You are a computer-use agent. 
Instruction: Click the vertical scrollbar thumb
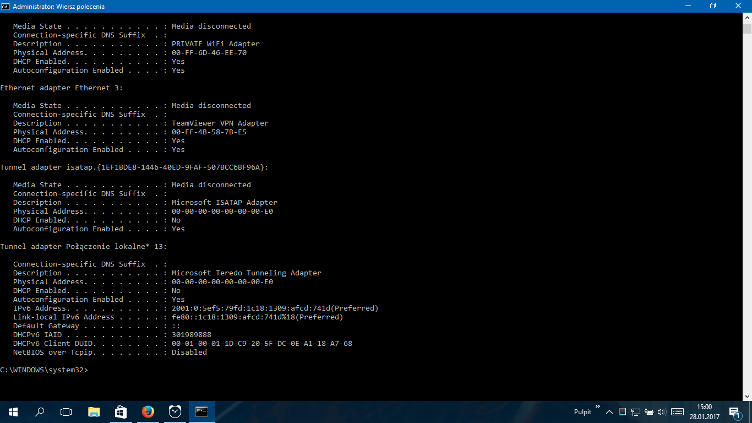747,30
